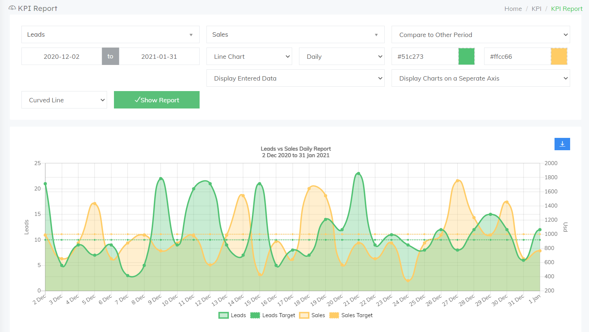Click the blue download chart icon
Screen dimensions: 589x332
[562, 144]
